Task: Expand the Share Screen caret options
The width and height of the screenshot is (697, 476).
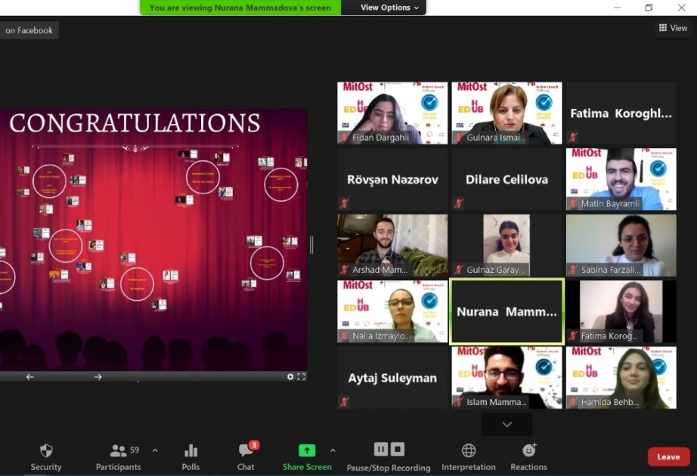Action: (x=333, y=450)
